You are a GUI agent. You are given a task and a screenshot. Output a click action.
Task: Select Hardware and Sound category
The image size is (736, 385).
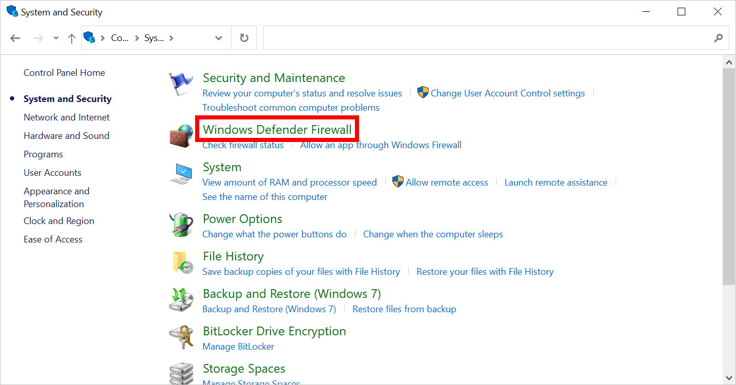tap(67, 136)
